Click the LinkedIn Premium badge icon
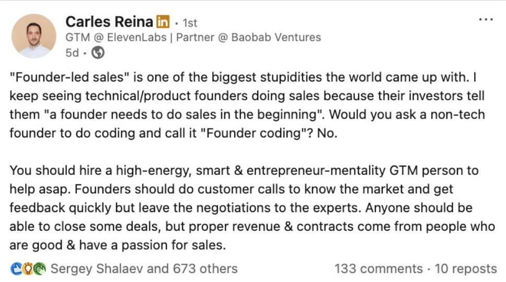 point(163,22)
